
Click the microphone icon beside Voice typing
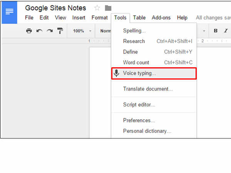116,73
